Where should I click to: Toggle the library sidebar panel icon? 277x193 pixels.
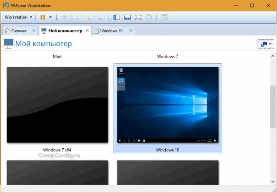pyautogui.click(x=117, y=17)
